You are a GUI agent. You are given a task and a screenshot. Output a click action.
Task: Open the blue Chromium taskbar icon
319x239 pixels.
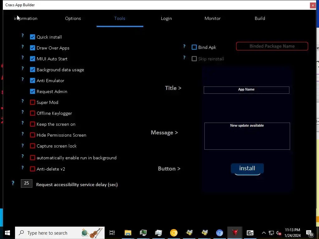[x=220, y=233]
